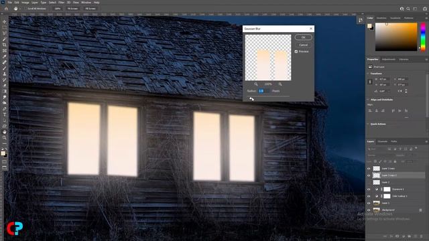The image size is (429, 241).
Task: Toggle the Preview checkbox in Gaussian Blur
Action: 296,52
